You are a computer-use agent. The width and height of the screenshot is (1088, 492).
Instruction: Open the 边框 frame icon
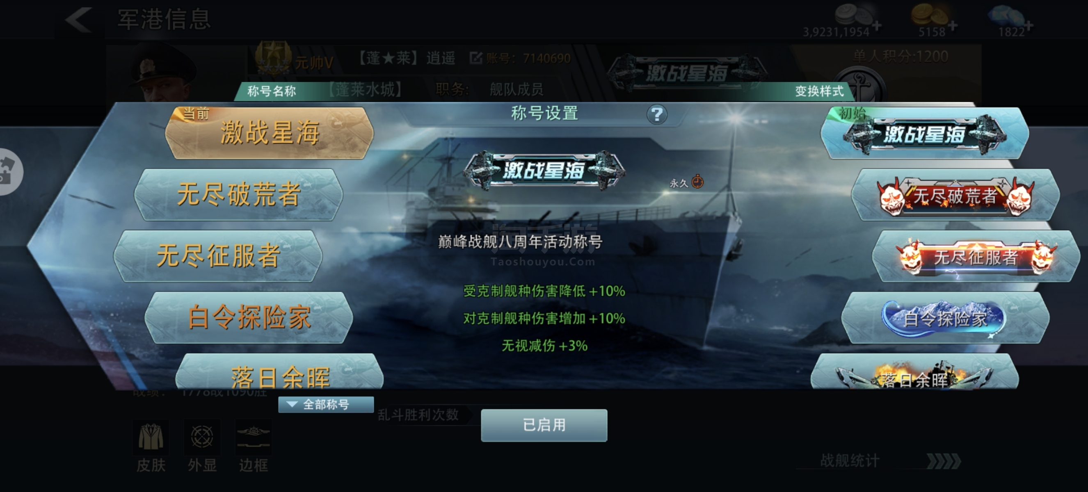click(253, 437)
